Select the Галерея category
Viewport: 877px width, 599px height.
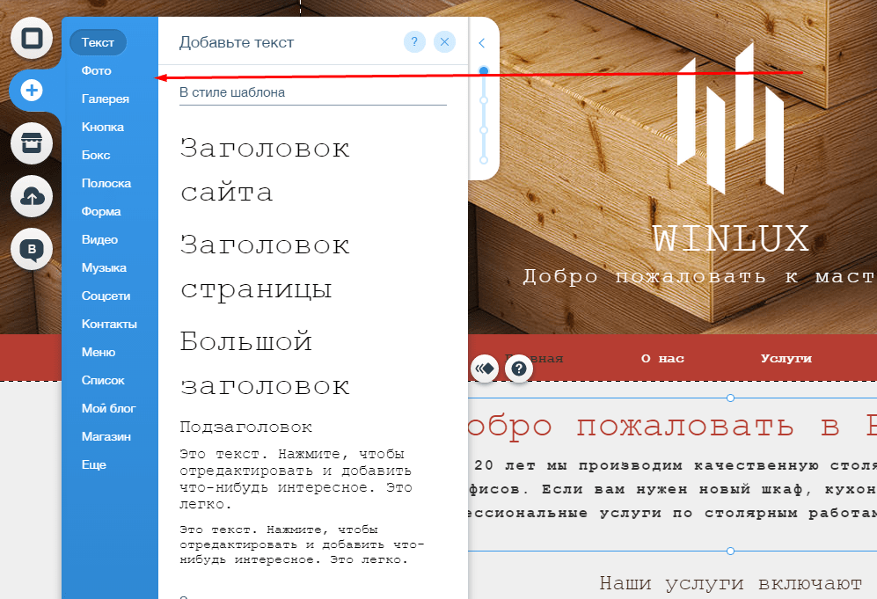coord(106,99)
